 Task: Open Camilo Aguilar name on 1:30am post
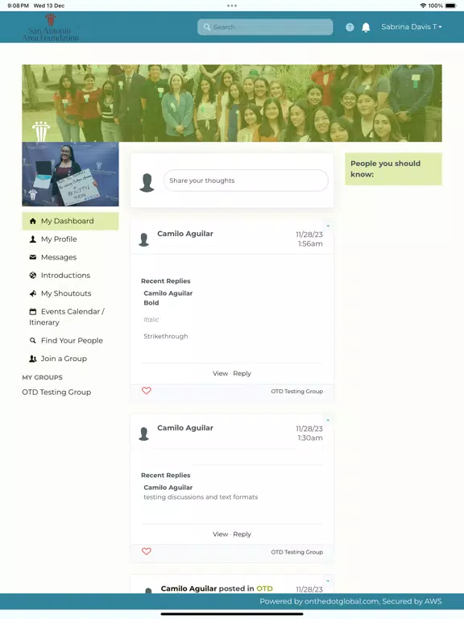pyautogui.click(x=185, y=428)
